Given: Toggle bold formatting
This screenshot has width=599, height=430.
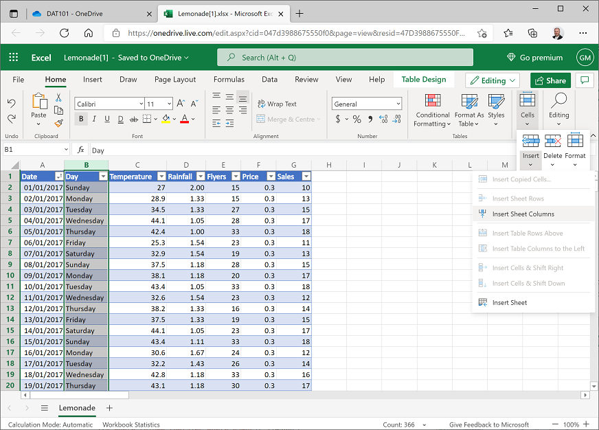Looking at the screenshot, I should tap(81, 119).
